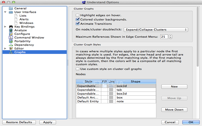202x126 pixels.
Task: Click the General folder icon
Action: 11,8
